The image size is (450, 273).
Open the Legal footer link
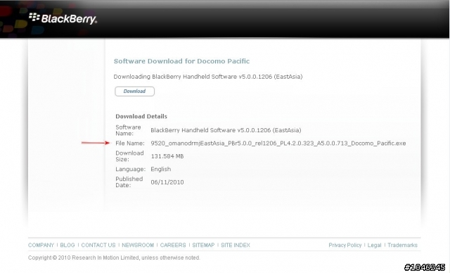click(374, 245)
